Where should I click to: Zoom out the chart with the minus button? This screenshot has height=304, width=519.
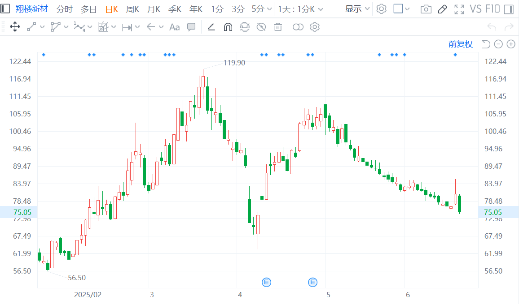pos(498,44)
